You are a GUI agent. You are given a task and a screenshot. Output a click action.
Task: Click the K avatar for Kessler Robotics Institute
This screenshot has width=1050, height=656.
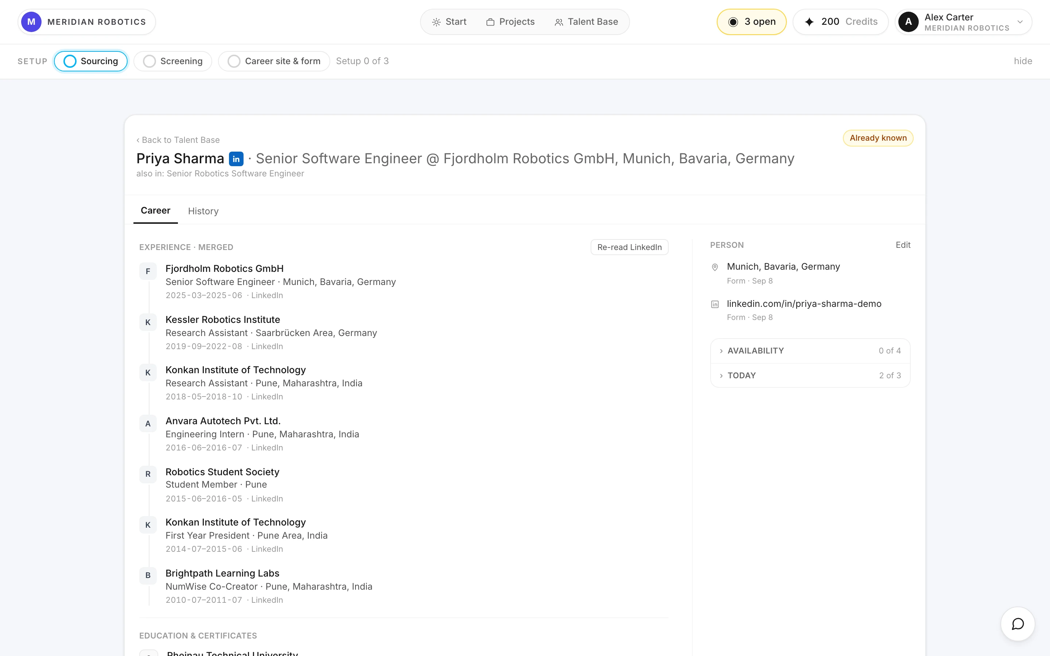[148, 323]
